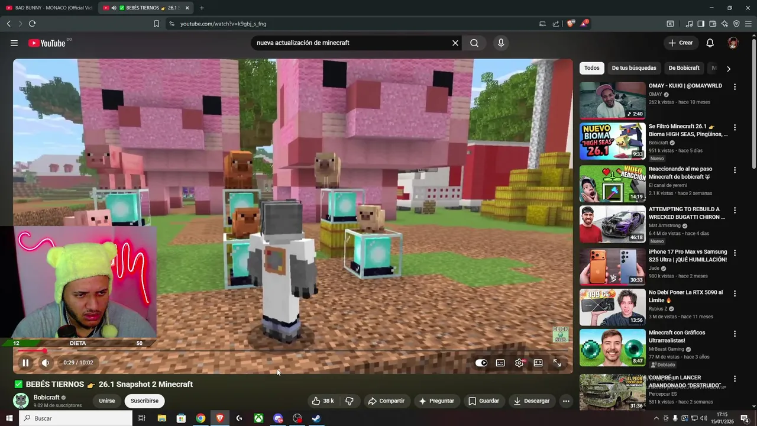Image resolution: width=757 pixels, height=426 pixels.
Task: Open Bobicraft channel name link
Action: click(46, 398)
